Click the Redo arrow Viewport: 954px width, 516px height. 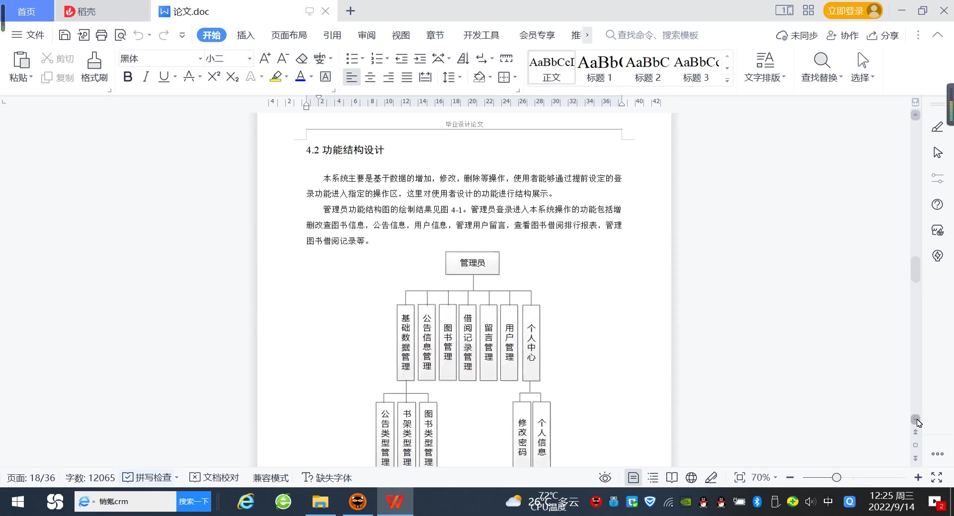[163, 35]
